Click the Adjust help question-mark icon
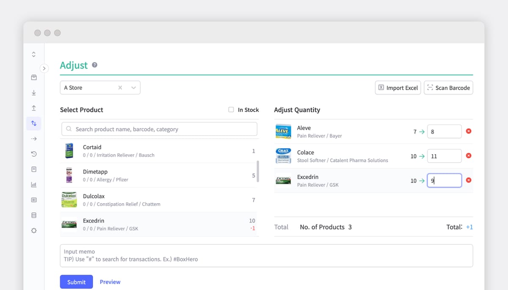This screenshot has height=290, width=508. pyautogui.click(x=94, y=65)
